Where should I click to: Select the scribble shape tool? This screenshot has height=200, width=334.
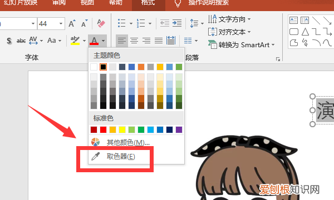click(305, 43)
